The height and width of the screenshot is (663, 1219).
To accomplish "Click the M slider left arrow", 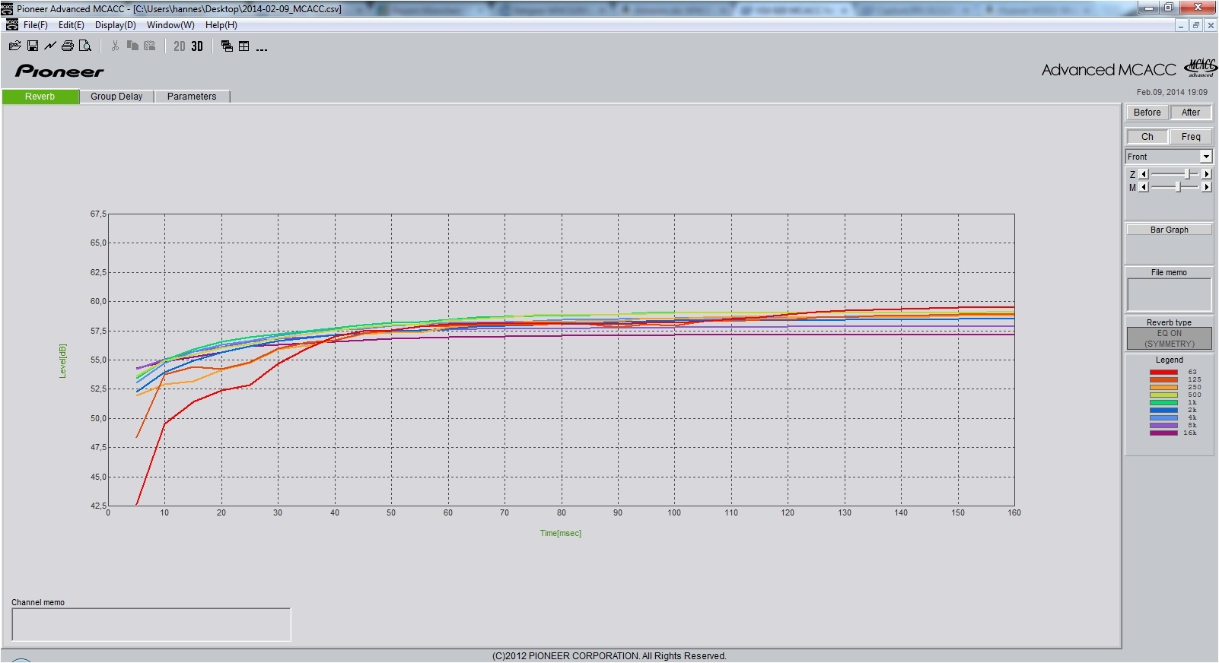I will point(1143,187).
